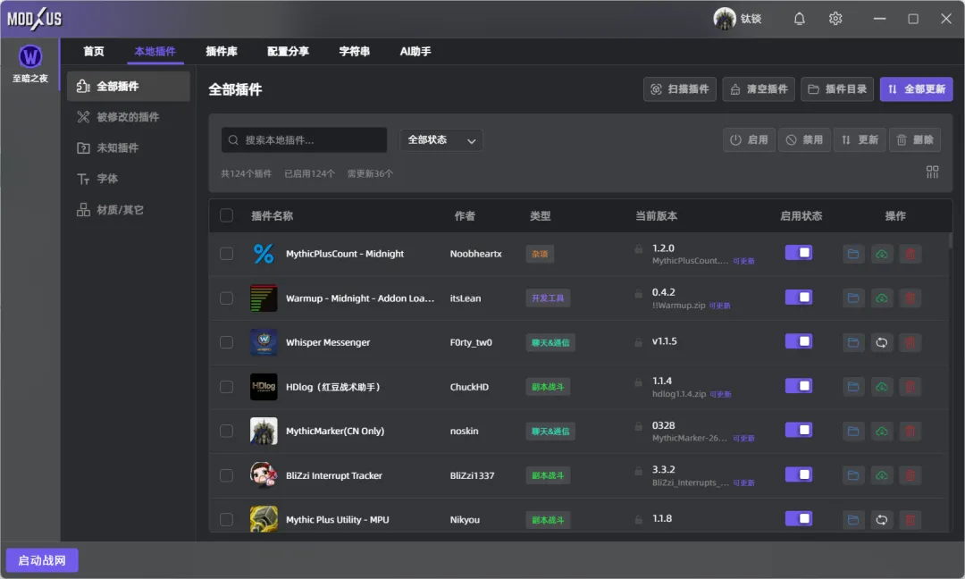Open folder for Warmup - Midnight addon

click(x=853, y=298)
